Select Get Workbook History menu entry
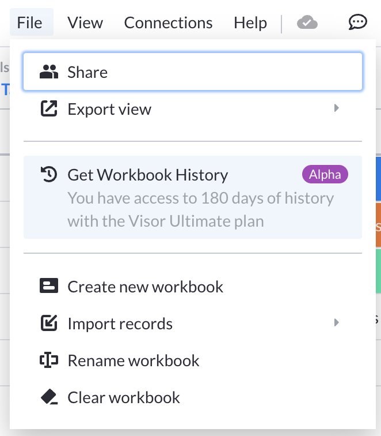The width and height of the screenshot is (381, 436). click(x=148, y=175)
